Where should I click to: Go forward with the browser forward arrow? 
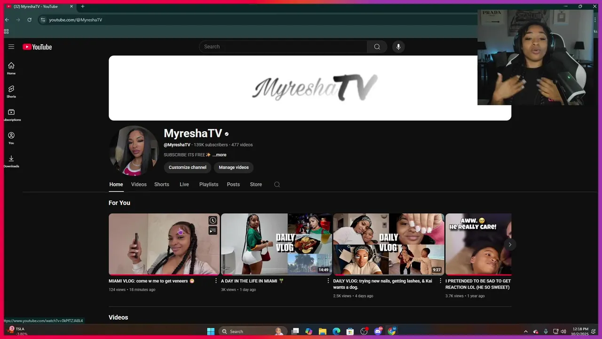point(18,20)
